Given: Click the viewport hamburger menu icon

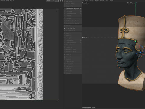Looking at the screenshot, I should (83, 1).
